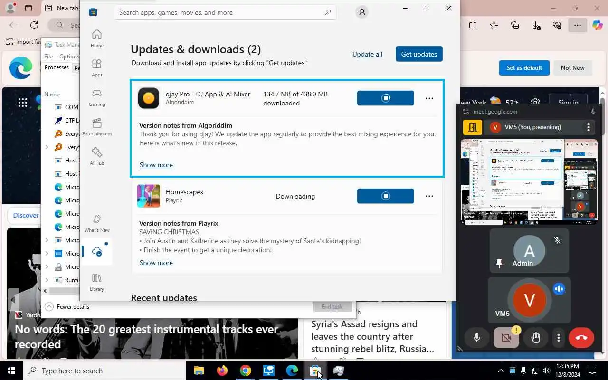
Task: Click the Update all link
Action: tap(367, 54)
